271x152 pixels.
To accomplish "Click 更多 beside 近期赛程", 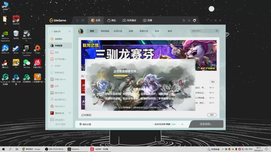I will [212, 115].
